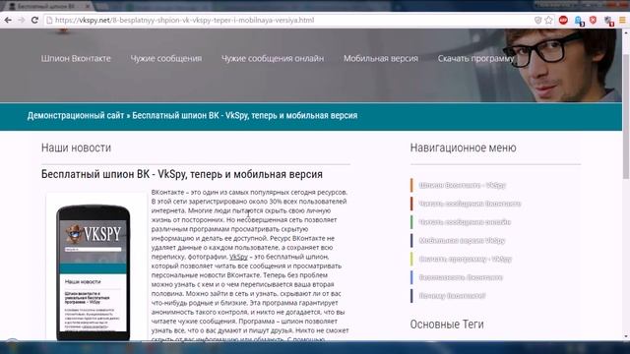Click the page vertical scrollbar thumb
The image size is (630, 354).
(x=626, y=116)
